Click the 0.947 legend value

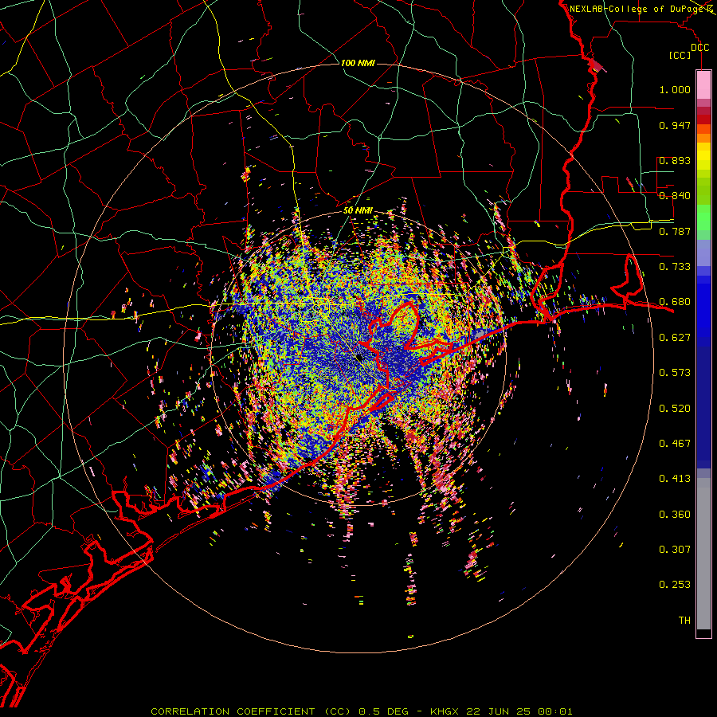[675, 125]
